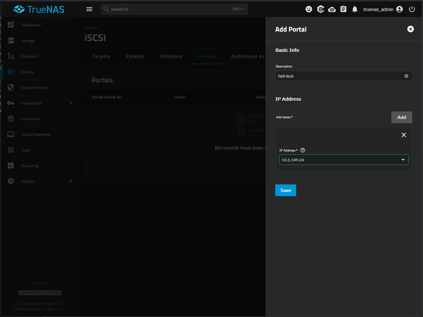Click the TrueNAS footer link
Viewport: 423px width, 317px height.
[x=61, y=309]
